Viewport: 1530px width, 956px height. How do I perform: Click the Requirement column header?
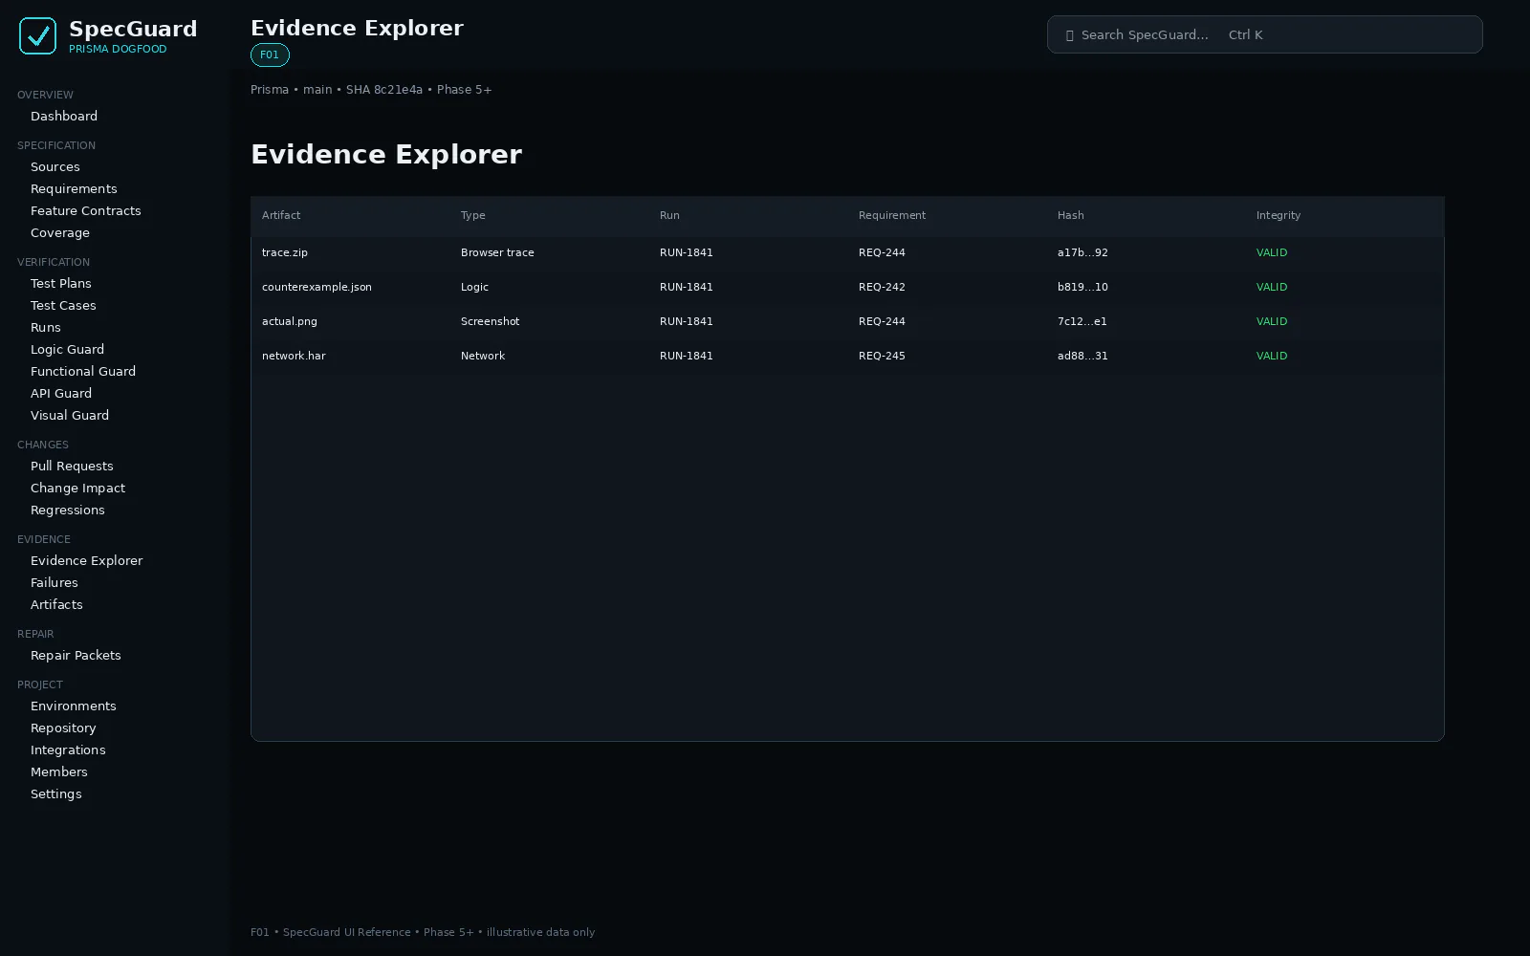[892, 215]
